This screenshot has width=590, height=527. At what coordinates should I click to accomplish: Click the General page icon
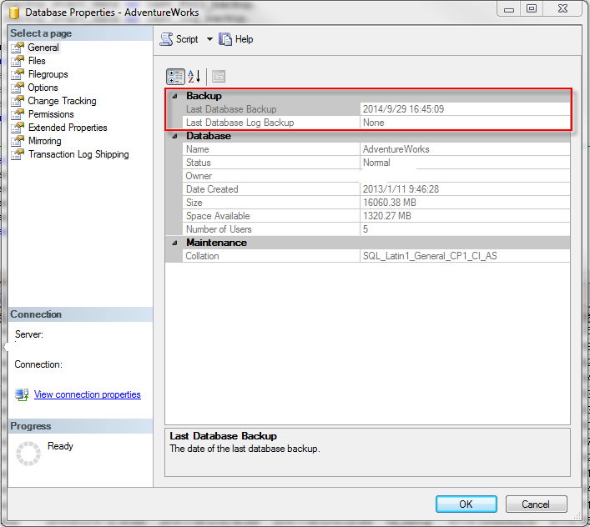(18, 48)
